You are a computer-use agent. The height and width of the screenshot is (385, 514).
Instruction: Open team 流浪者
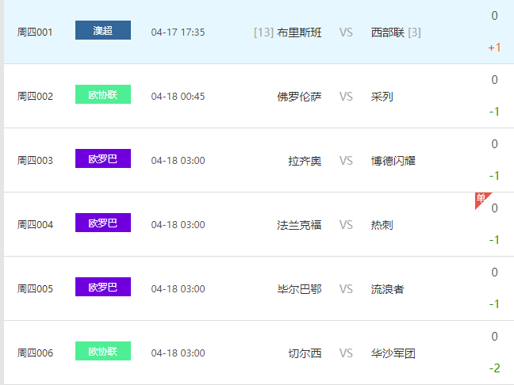[x=387, y=289]
